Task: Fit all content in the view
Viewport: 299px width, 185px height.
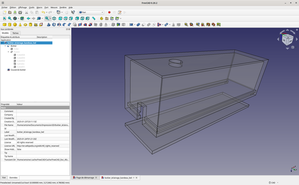Action: coord(4,18)
